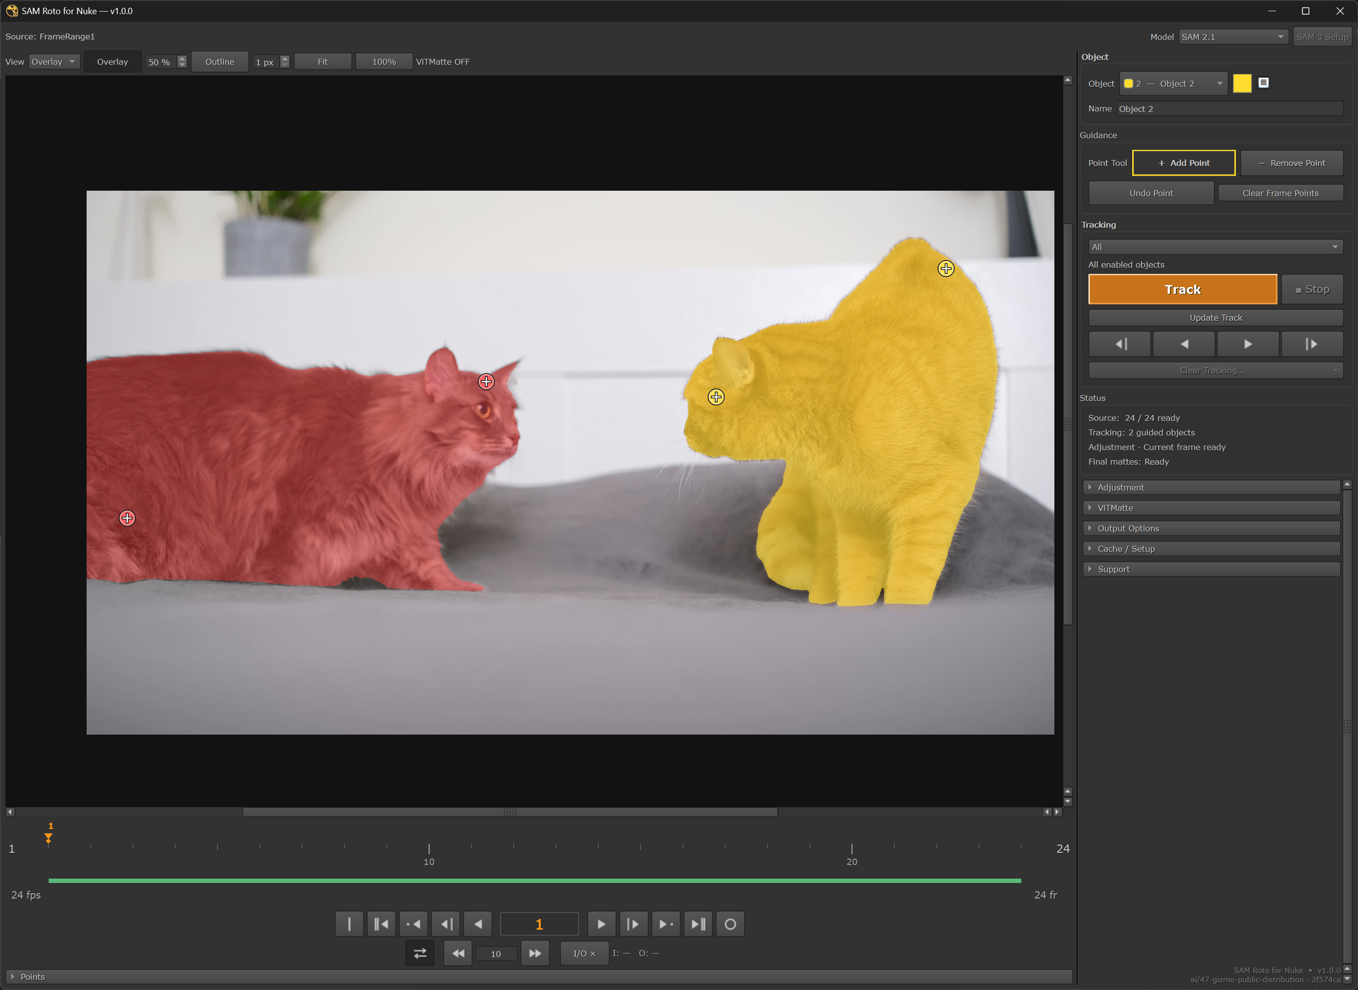Expand the Output Options section
The width and height of the screenshot is (1358, 990).
(x=1212, y=528)
